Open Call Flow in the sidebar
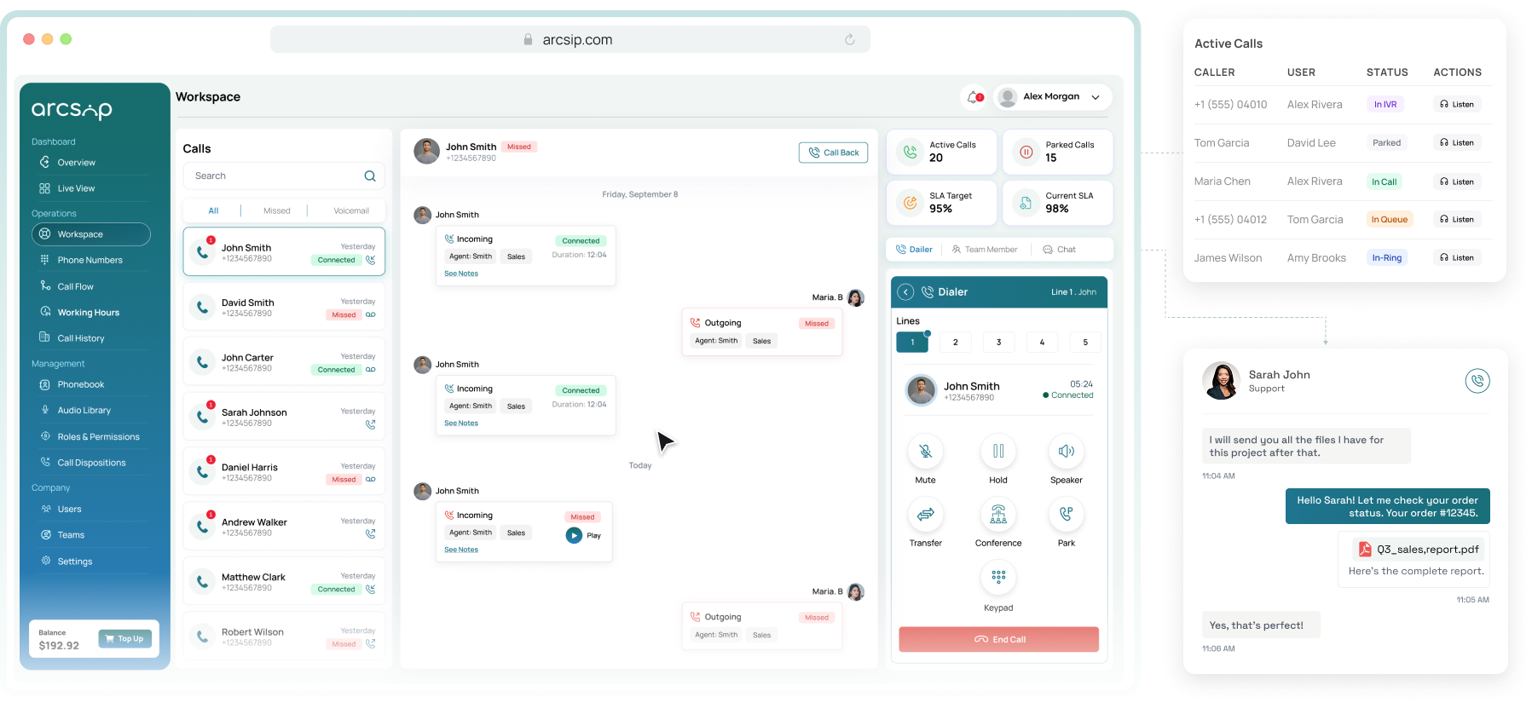1532x703 pixels. pyautogui.click(x=75, y=286)
